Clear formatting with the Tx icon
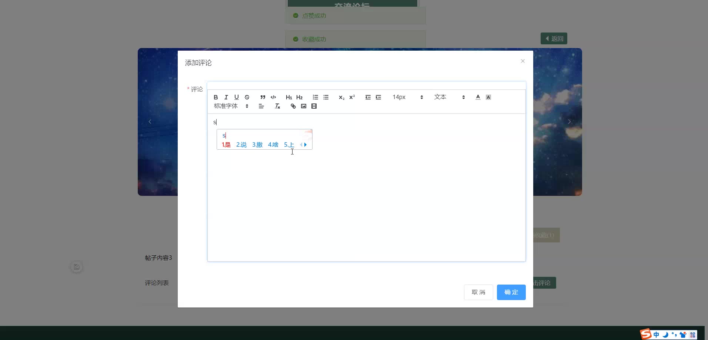The height and width of the screenshot is (340, 708). tap(277, 106)
